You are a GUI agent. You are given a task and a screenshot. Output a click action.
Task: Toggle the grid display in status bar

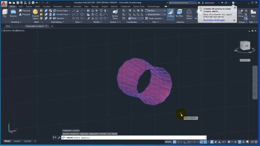[174, 142]
